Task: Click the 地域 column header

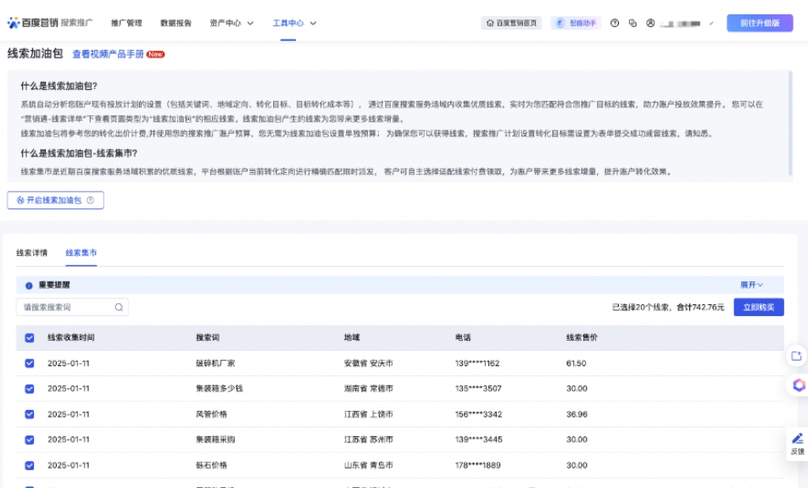Action: [352, 338]
